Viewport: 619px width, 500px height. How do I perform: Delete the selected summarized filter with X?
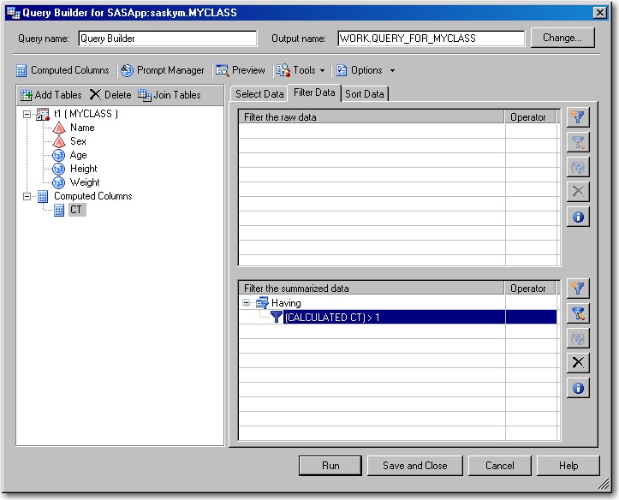[578, 363]
